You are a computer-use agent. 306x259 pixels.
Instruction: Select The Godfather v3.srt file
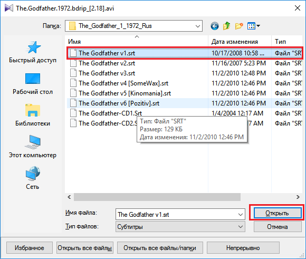click(x=107, y=73)
